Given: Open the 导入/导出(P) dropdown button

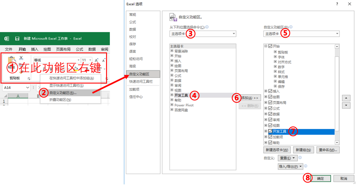Looking at the screenshot, I should [x=290, y=166].
